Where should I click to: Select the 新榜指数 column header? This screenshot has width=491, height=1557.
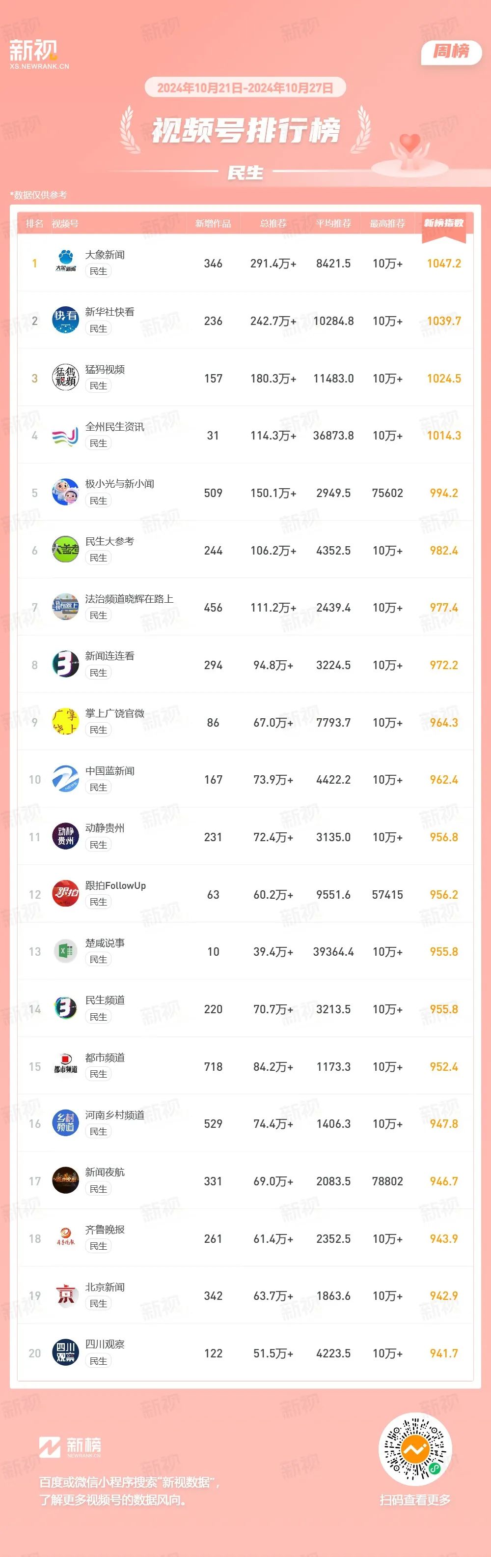[444, 223]
